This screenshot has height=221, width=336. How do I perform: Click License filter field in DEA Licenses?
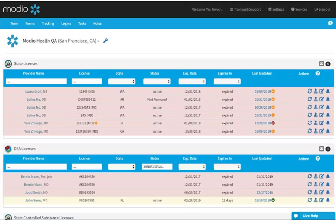(87, 167)
